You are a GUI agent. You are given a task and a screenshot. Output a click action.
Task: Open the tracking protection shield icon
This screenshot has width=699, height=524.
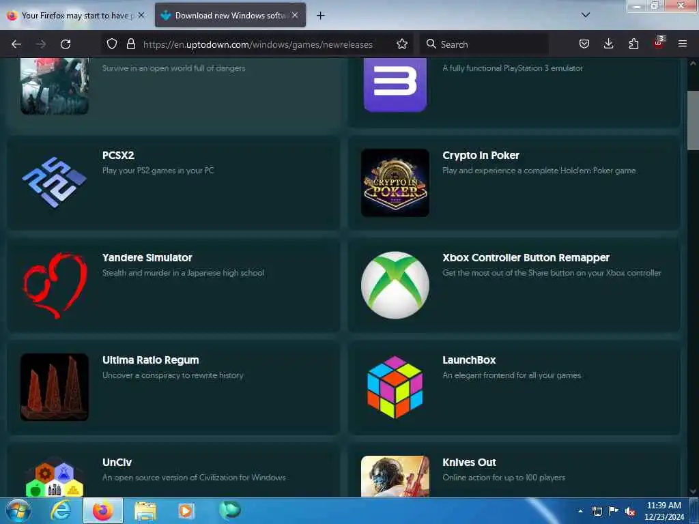[x=112, y=44]
